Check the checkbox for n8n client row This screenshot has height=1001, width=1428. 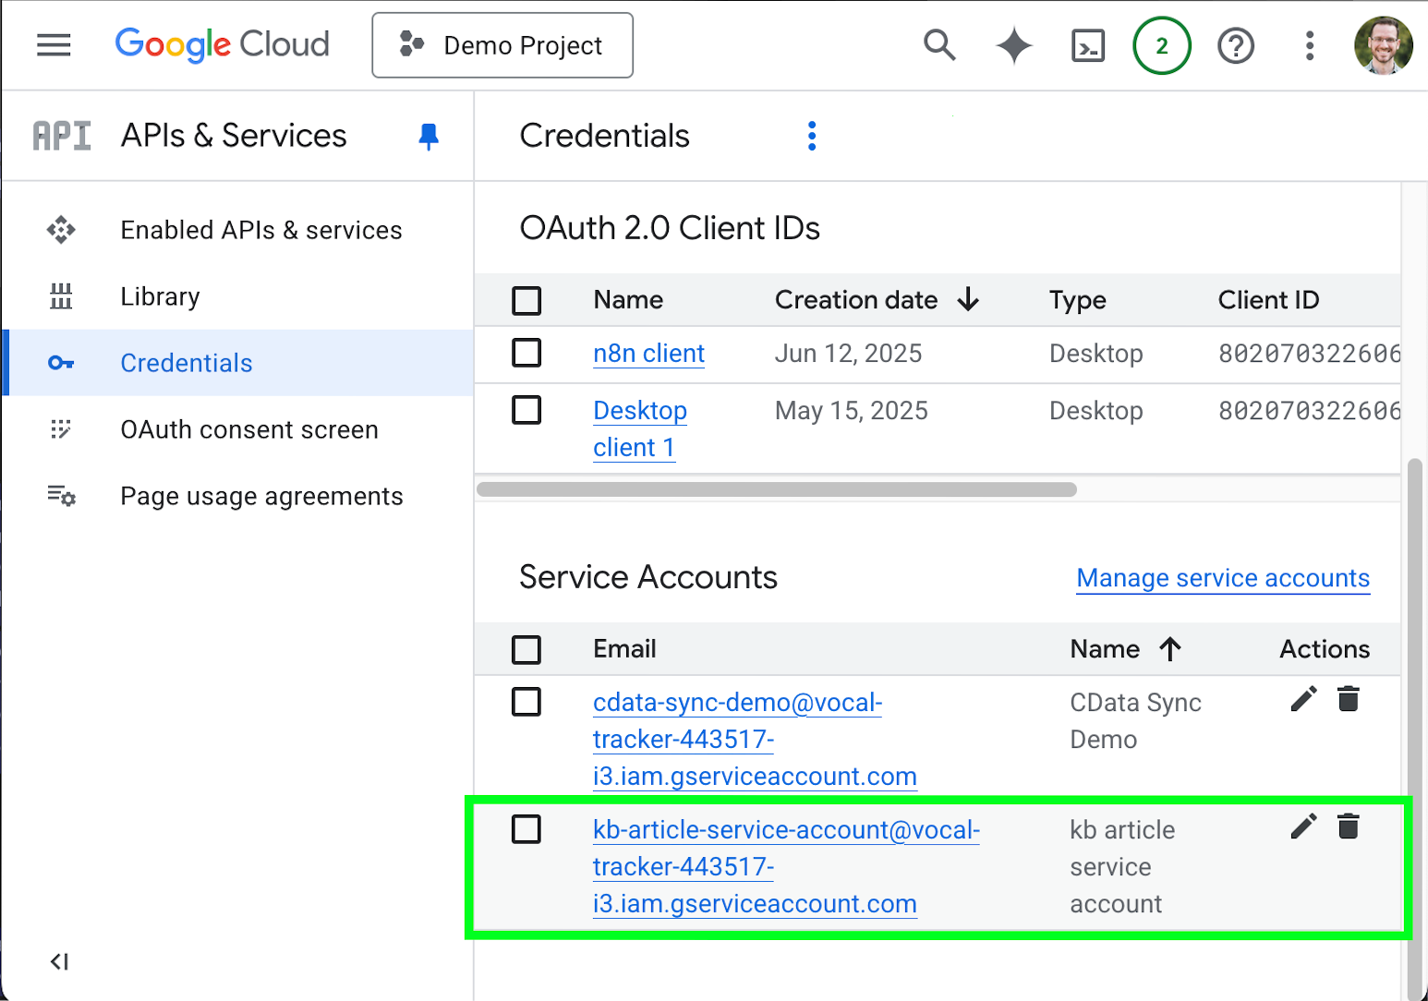pos(526,353)
